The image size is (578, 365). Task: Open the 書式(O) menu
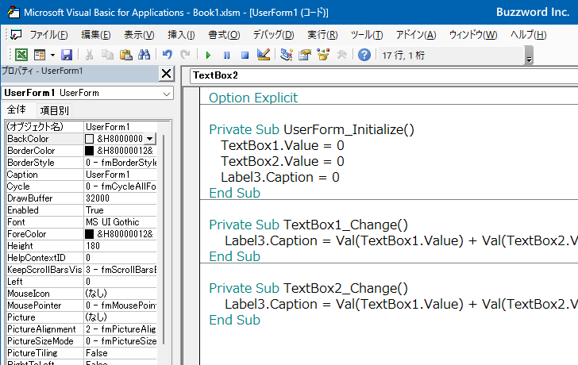coord(224,35)
